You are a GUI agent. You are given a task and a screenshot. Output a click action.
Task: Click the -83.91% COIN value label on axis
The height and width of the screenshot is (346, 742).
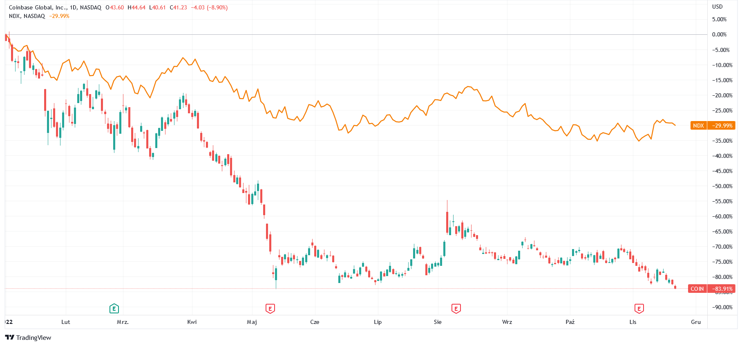(x=722, y=289)
